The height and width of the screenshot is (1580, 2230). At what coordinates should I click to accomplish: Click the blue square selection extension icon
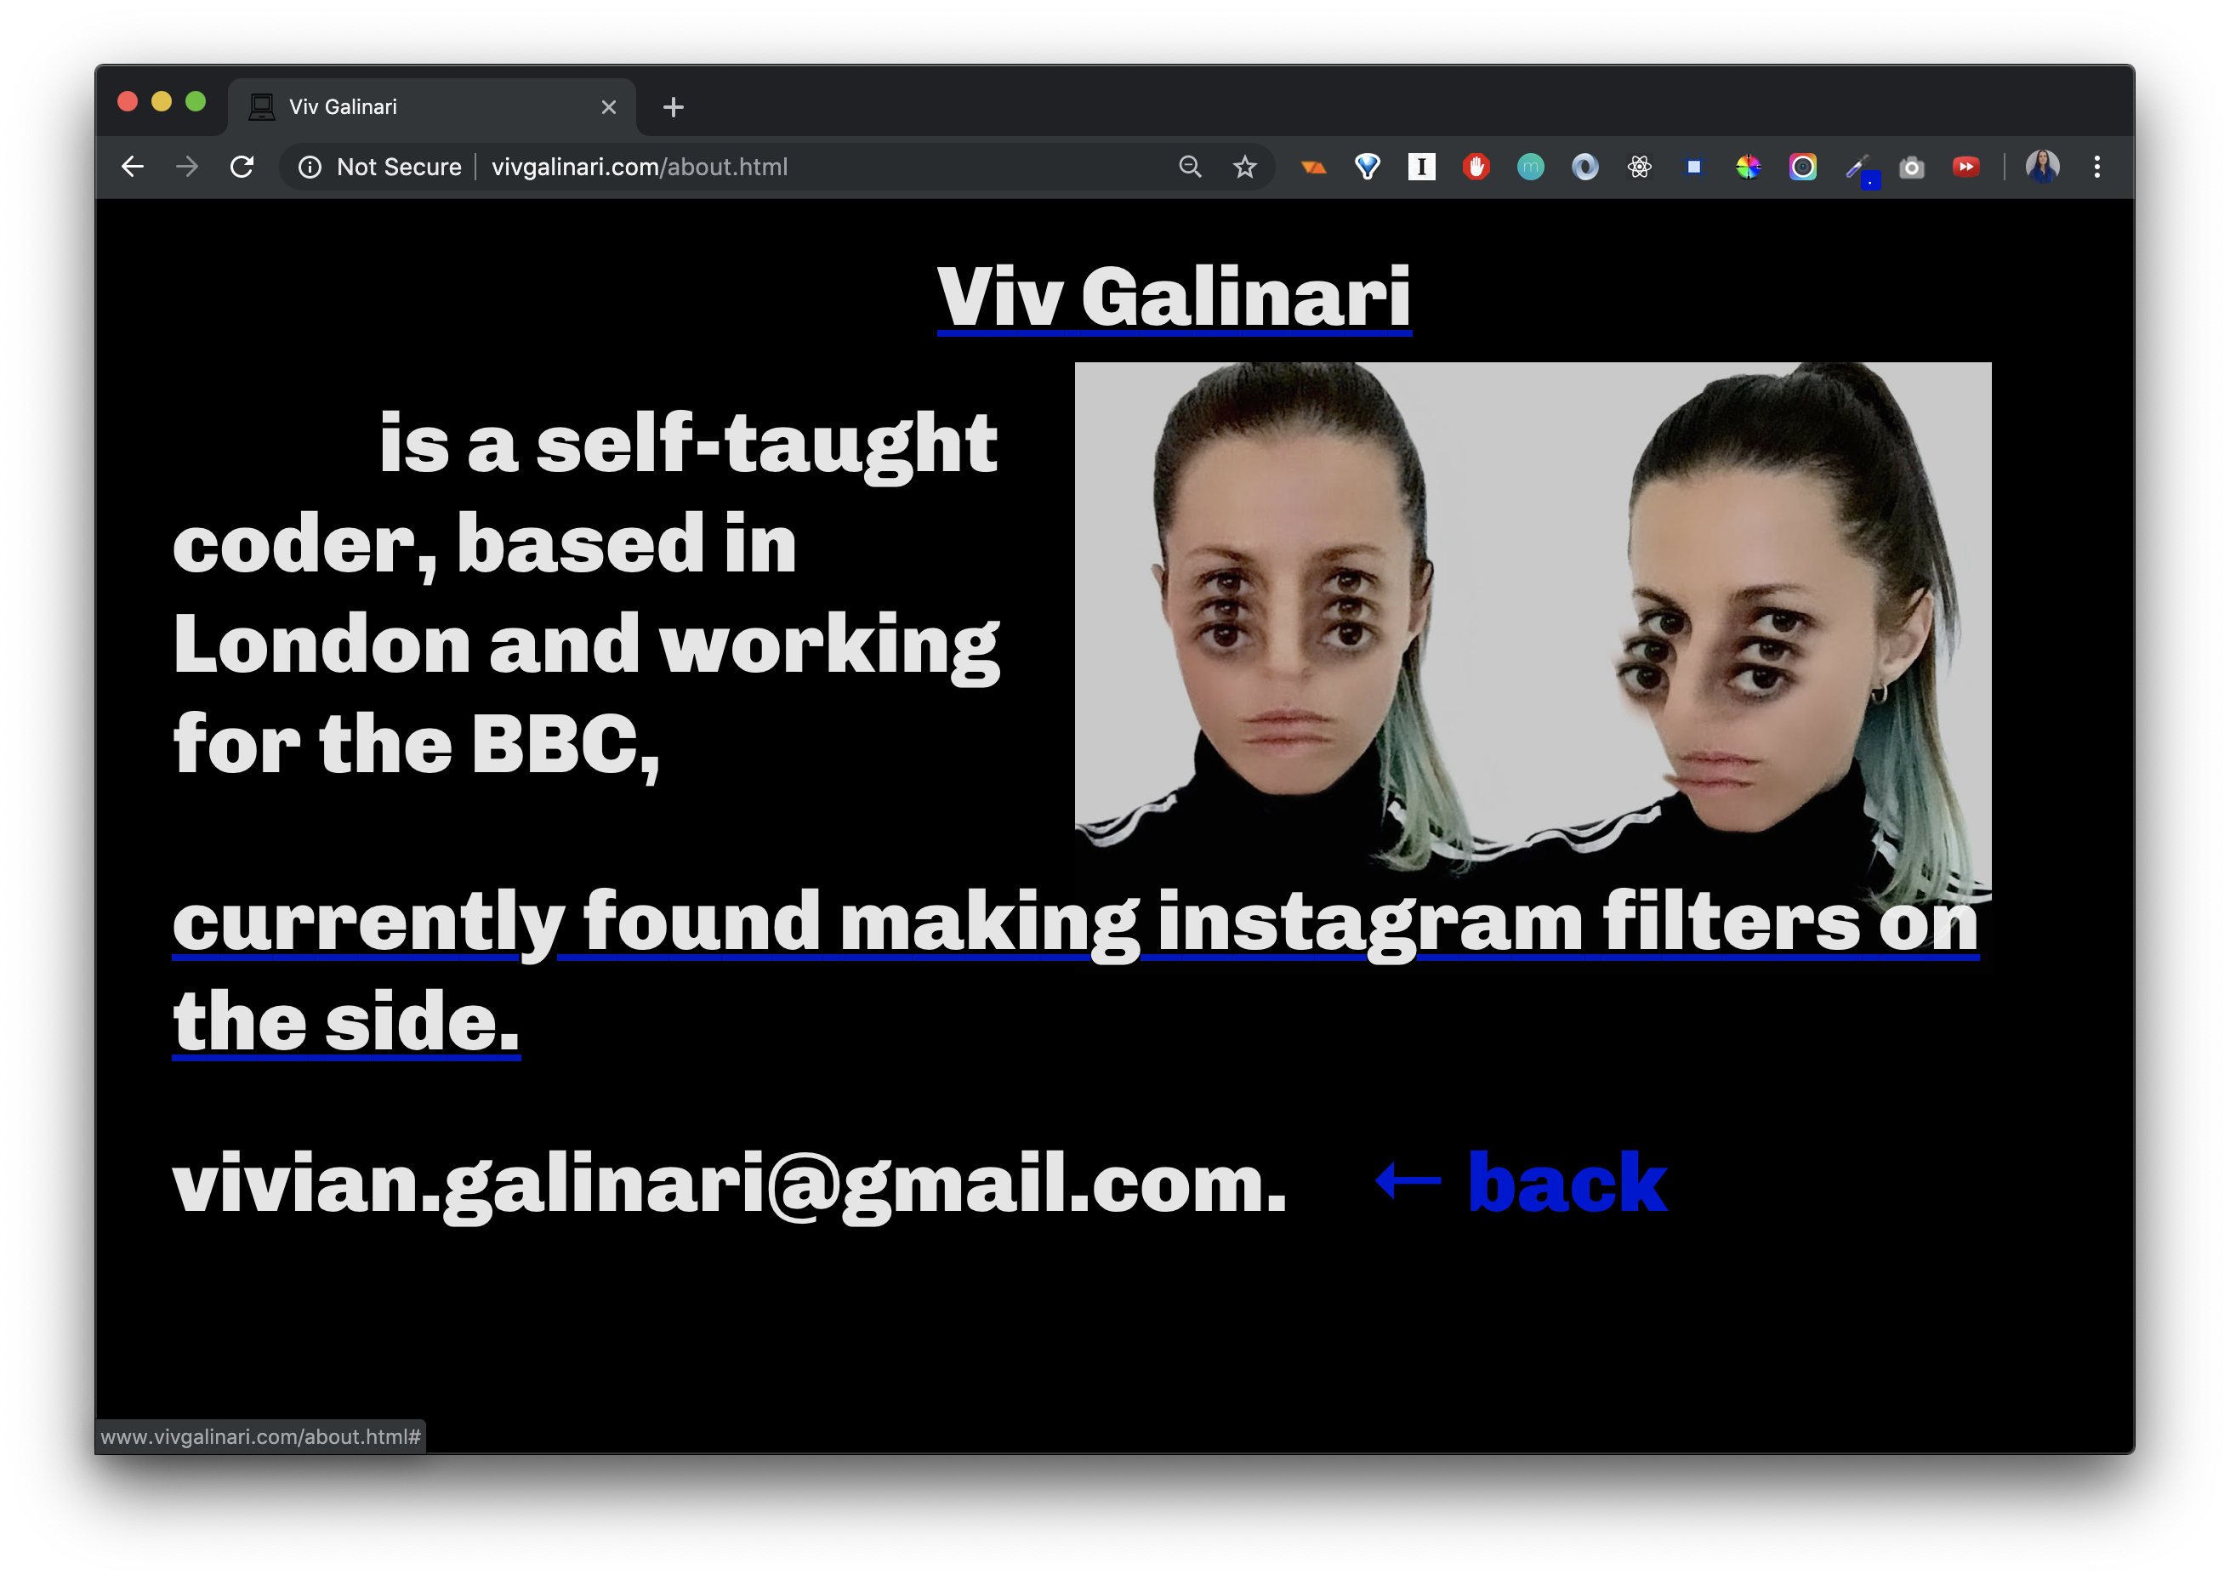(1694, 168)
